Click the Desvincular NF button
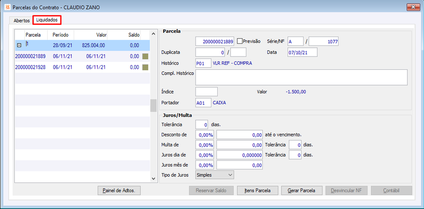Viewport: 424px width, 209px height. tap(347, 190)
